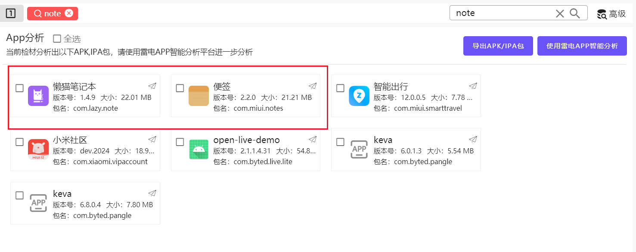Click the open-live-demo green Android icon
This screenshot has width=636, height=252.
point(199,149)
